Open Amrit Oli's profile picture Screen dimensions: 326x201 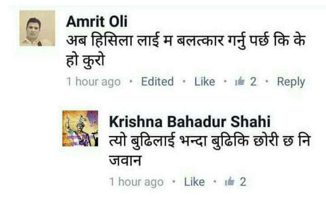(37, 28)
